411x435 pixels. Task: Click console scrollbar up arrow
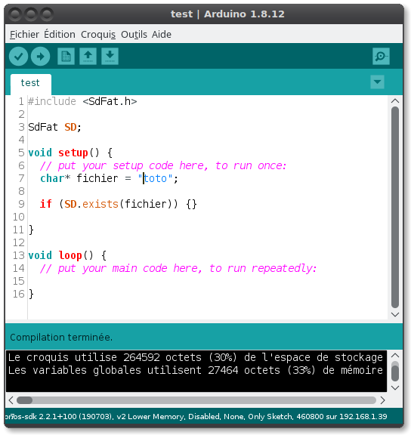[395, 356]
